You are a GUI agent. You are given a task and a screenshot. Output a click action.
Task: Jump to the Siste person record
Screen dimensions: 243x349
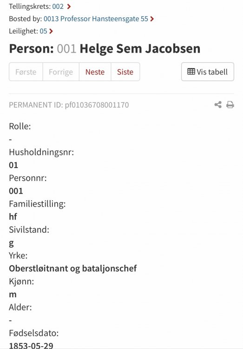[125, 72]
